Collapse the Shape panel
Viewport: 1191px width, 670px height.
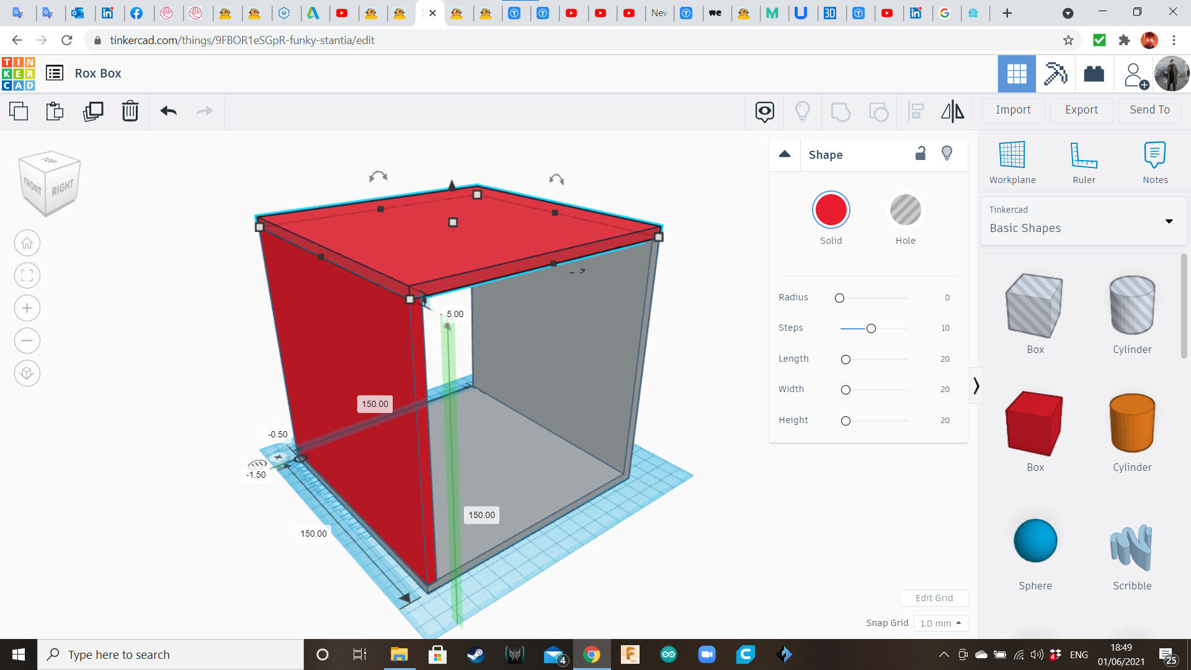coord(784,154)
